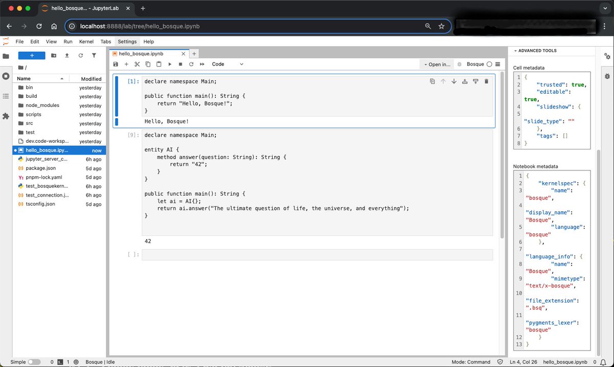Viewport: 614px width, 367px height.
Task: Select the pnpm-lock.yaml file
Action: 59,177
